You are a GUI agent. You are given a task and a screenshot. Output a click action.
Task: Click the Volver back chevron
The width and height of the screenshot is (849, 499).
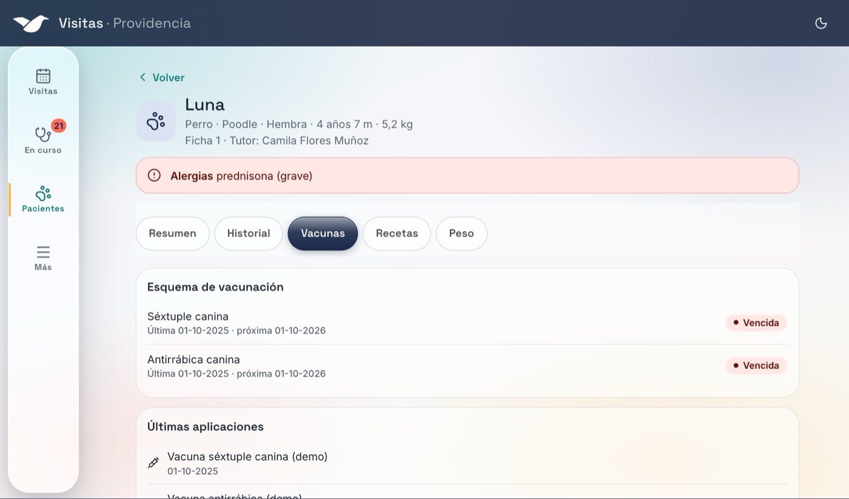[143, 77]
